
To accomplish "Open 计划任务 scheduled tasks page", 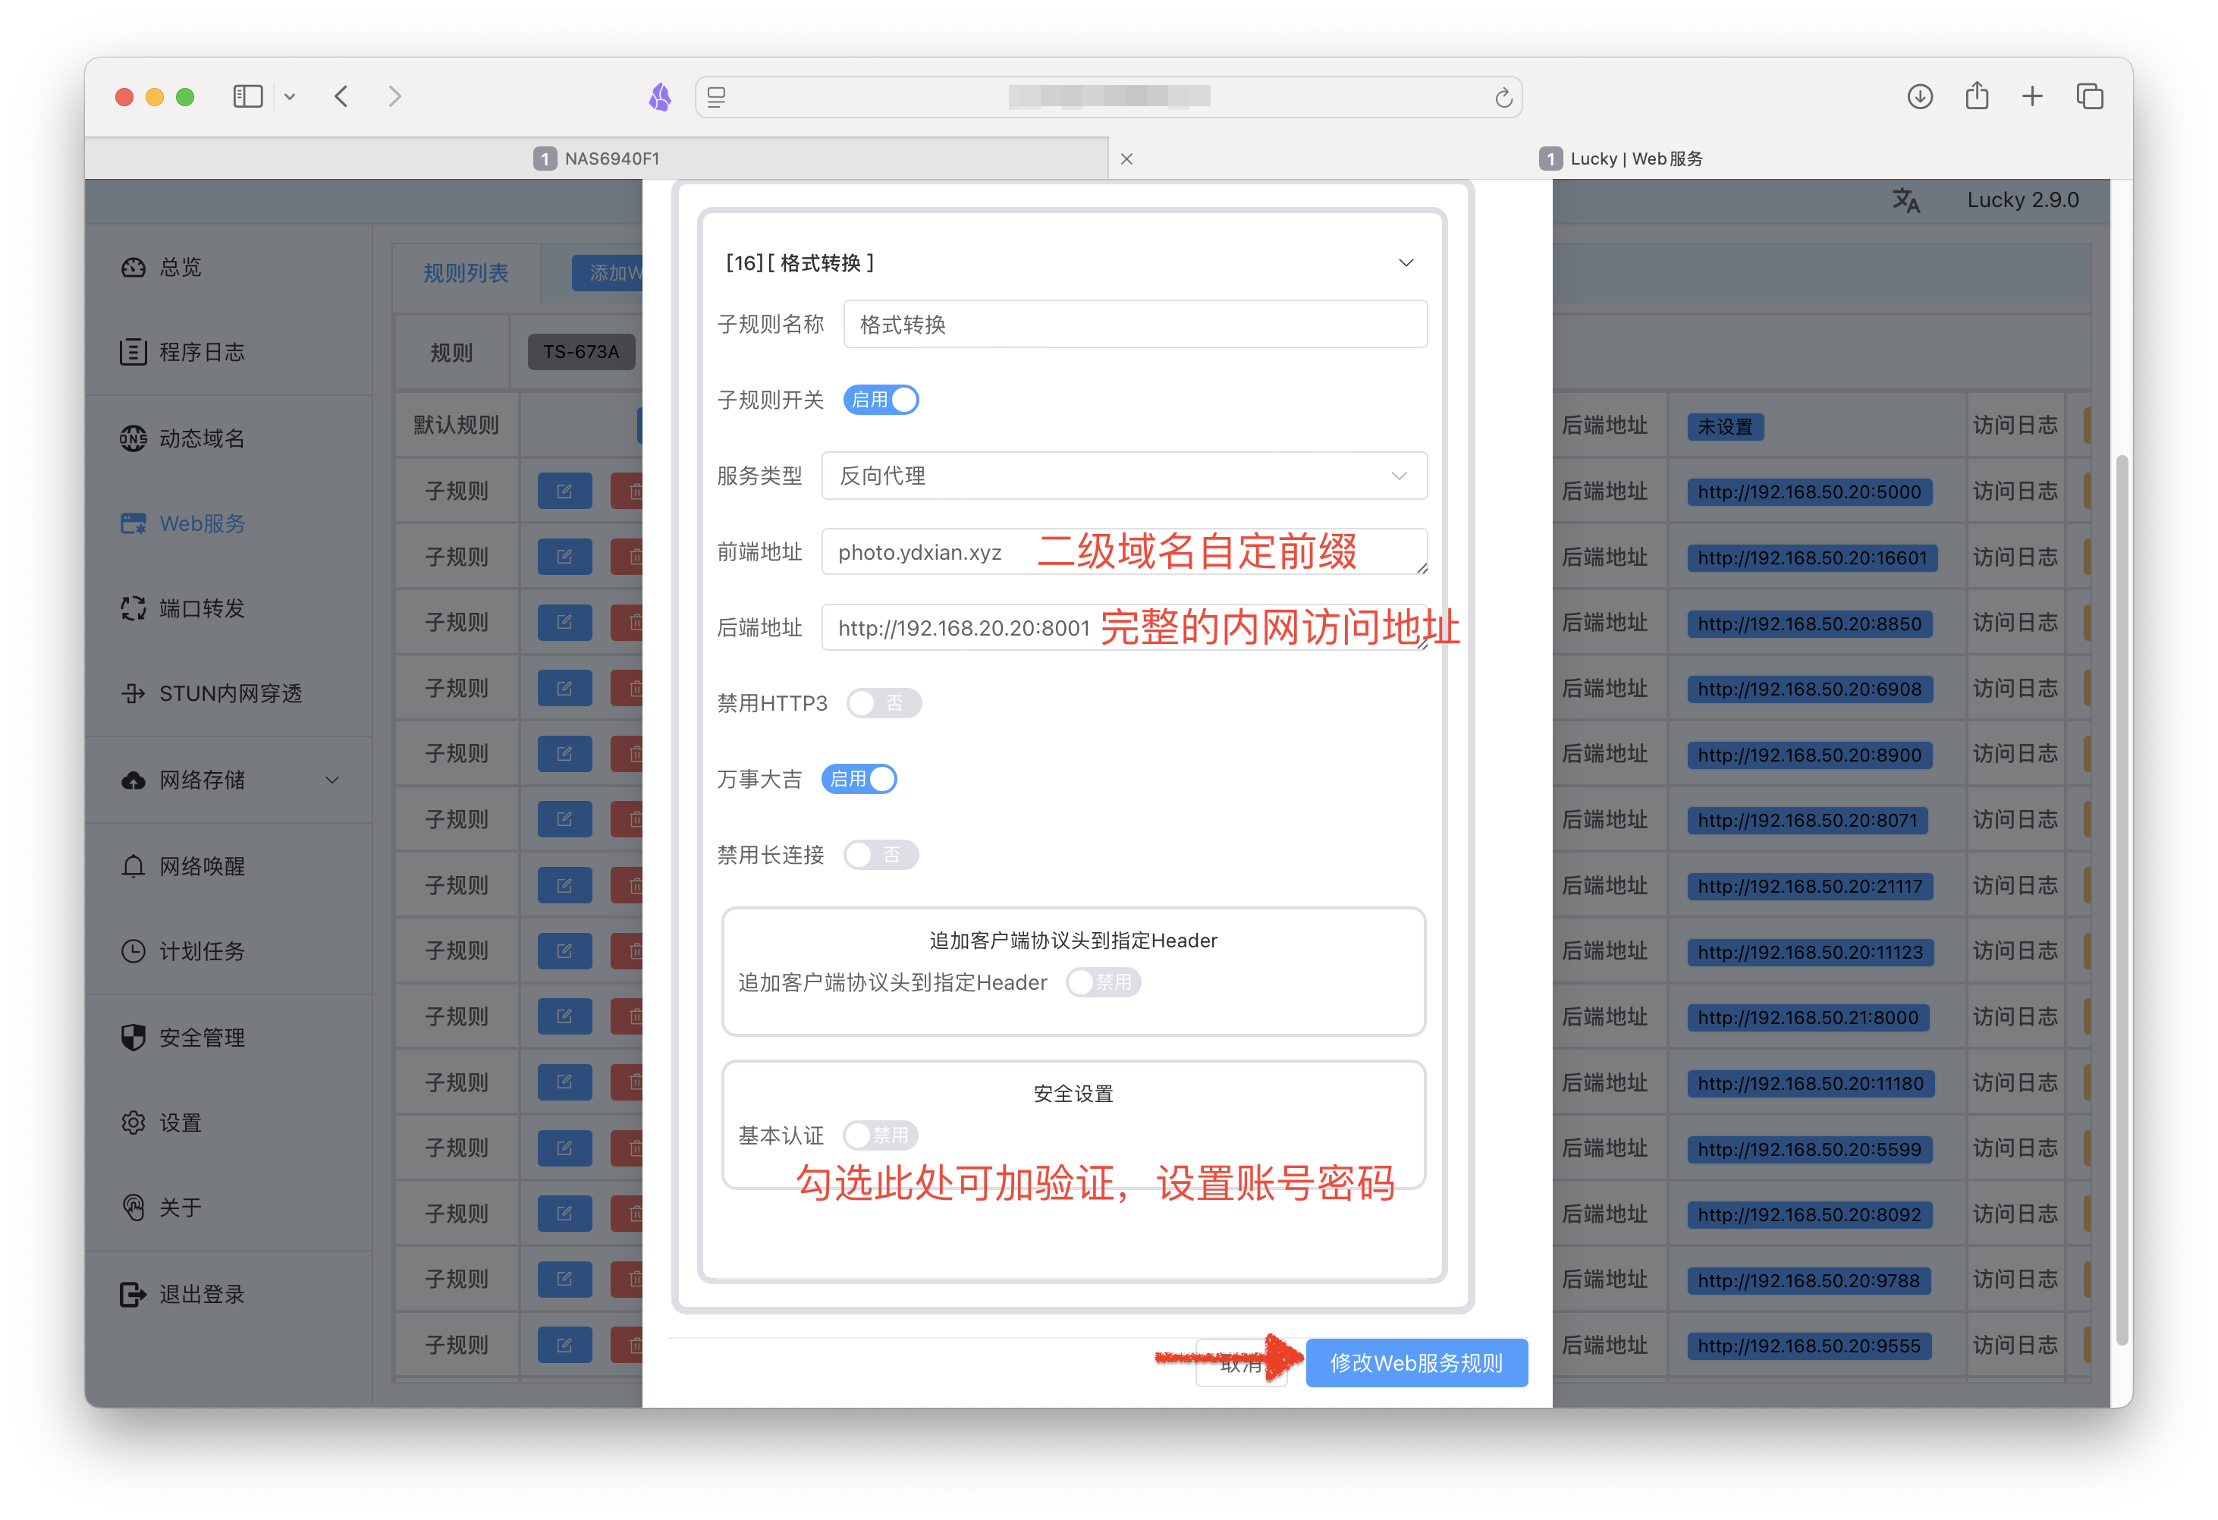I will (x=182, y=951).
